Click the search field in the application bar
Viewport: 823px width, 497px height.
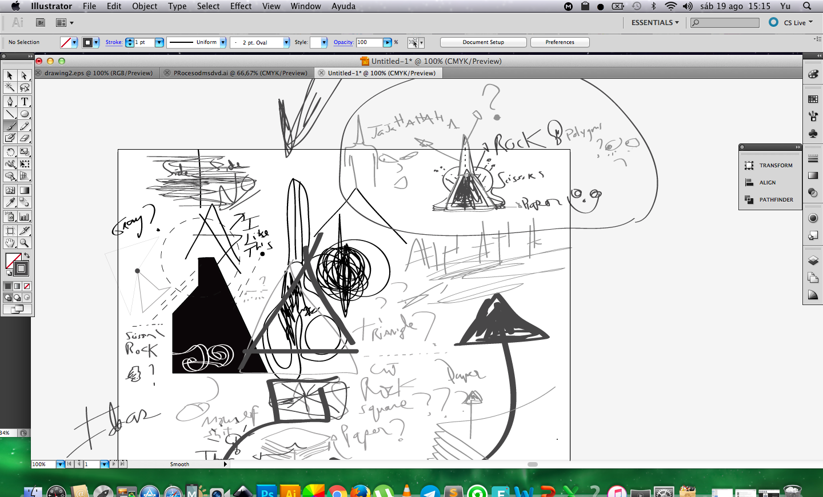725,23
